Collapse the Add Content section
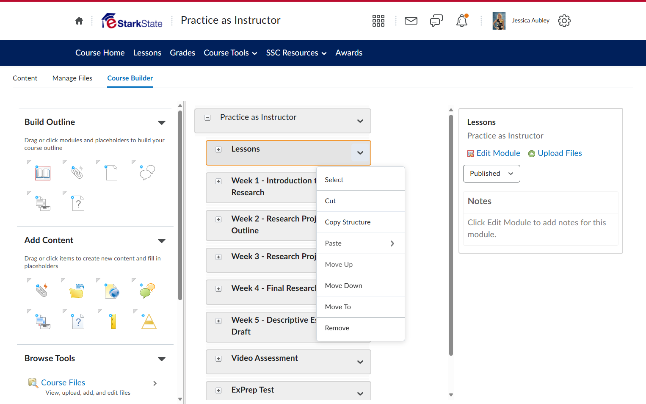Viewport: 646px width, 404px height. [161, 241]
